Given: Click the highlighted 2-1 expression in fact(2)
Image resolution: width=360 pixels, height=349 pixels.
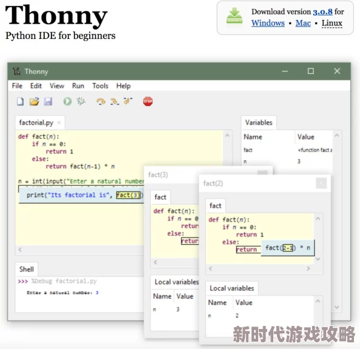Looking at the screenshot, I should (x=288, y=248).
